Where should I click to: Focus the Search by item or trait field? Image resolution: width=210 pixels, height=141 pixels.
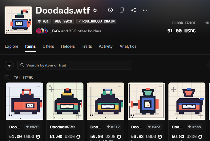click(x=74, y=65)
